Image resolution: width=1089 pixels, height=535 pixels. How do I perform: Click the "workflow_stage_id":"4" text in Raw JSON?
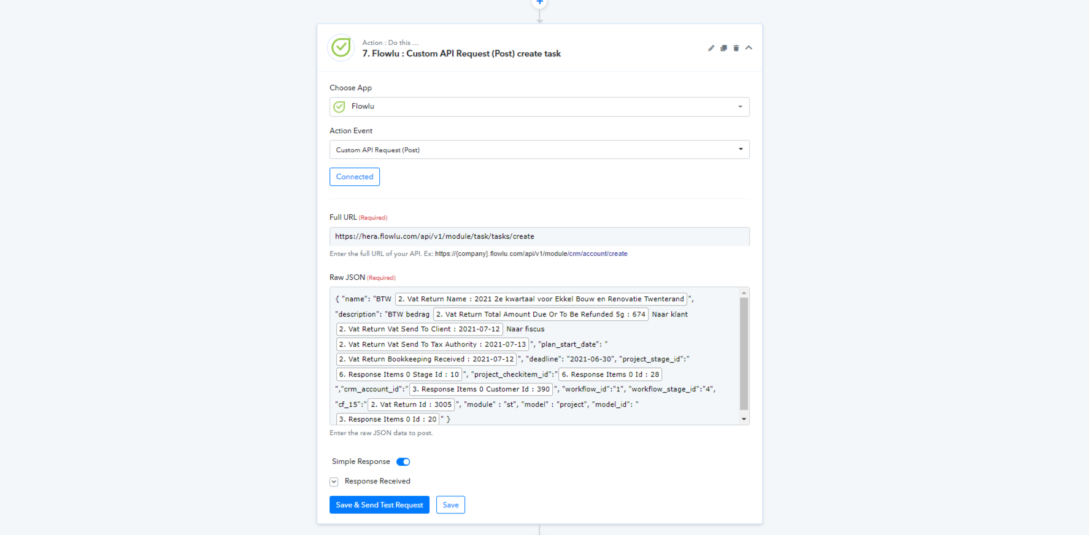point(671,390)
